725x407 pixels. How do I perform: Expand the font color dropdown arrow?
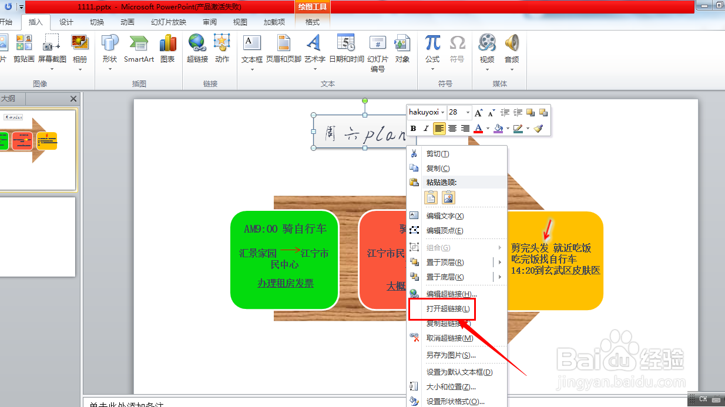point(488,128)
